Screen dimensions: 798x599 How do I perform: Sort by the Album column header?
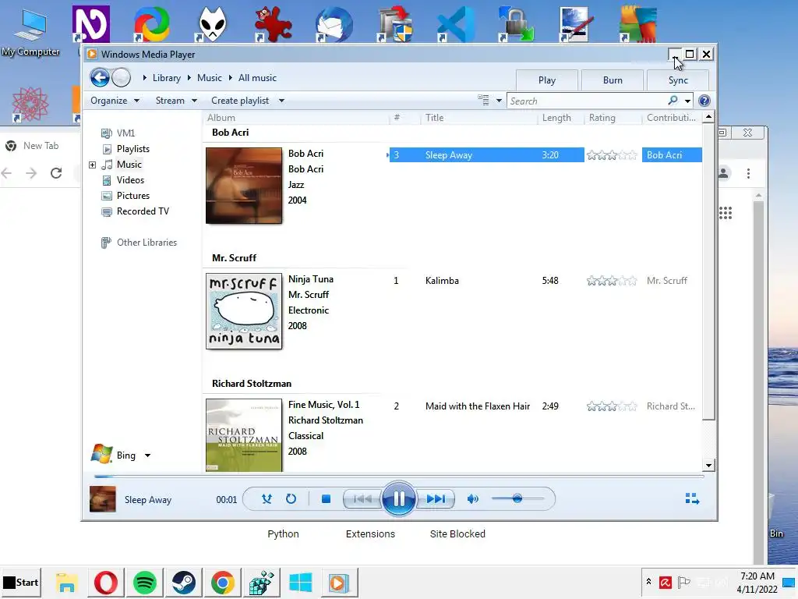click(x=221, y=118)
